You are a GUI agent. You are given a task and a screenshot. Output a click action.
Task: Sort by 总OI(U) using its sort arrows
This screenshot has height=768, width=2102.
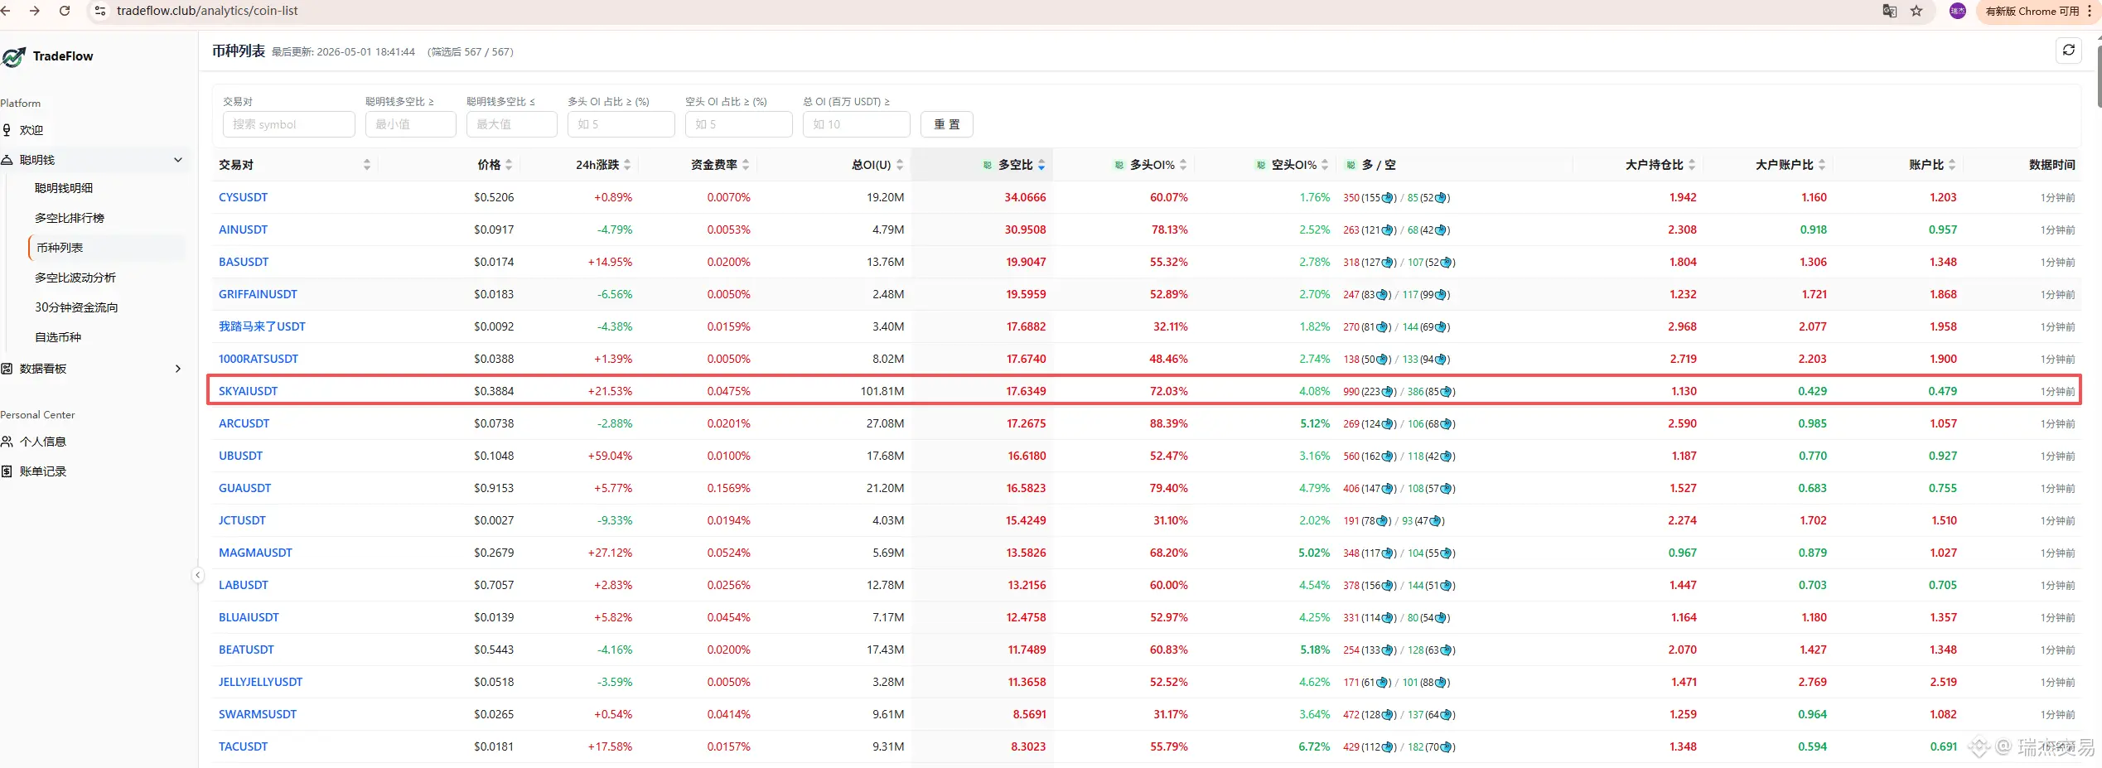tap(900, 165)
